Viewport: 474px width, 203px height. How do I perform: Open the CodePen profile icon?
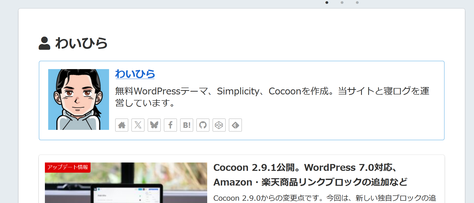click(x=219, y=125)
